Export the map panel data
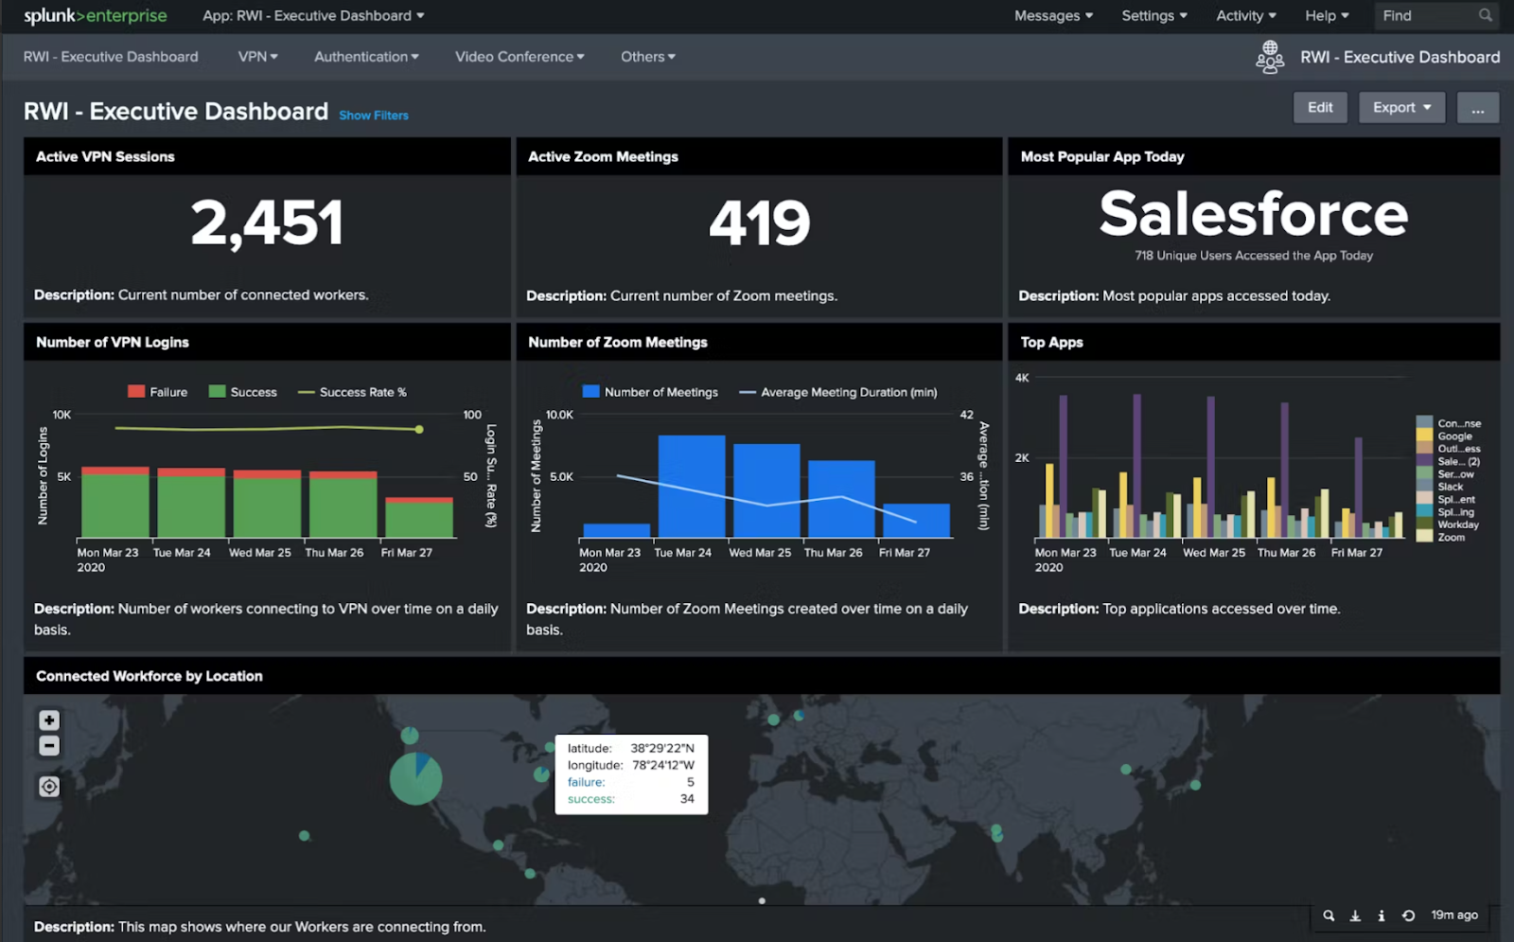 tap(1355, 915)
